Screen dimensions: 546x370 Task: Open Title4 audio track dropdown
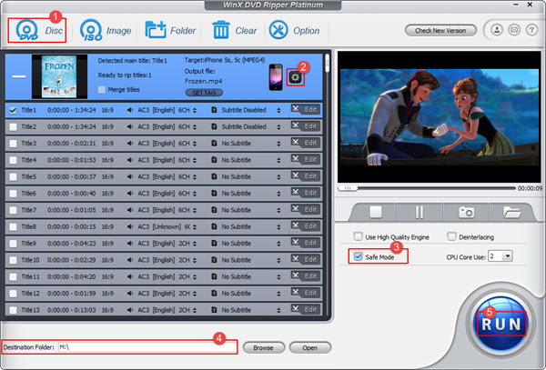pos(195,160)
